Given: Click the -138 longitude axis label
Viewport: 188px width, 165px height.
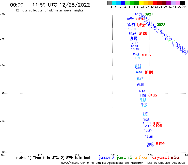Looking at the screenshot, I should [149, 155].
